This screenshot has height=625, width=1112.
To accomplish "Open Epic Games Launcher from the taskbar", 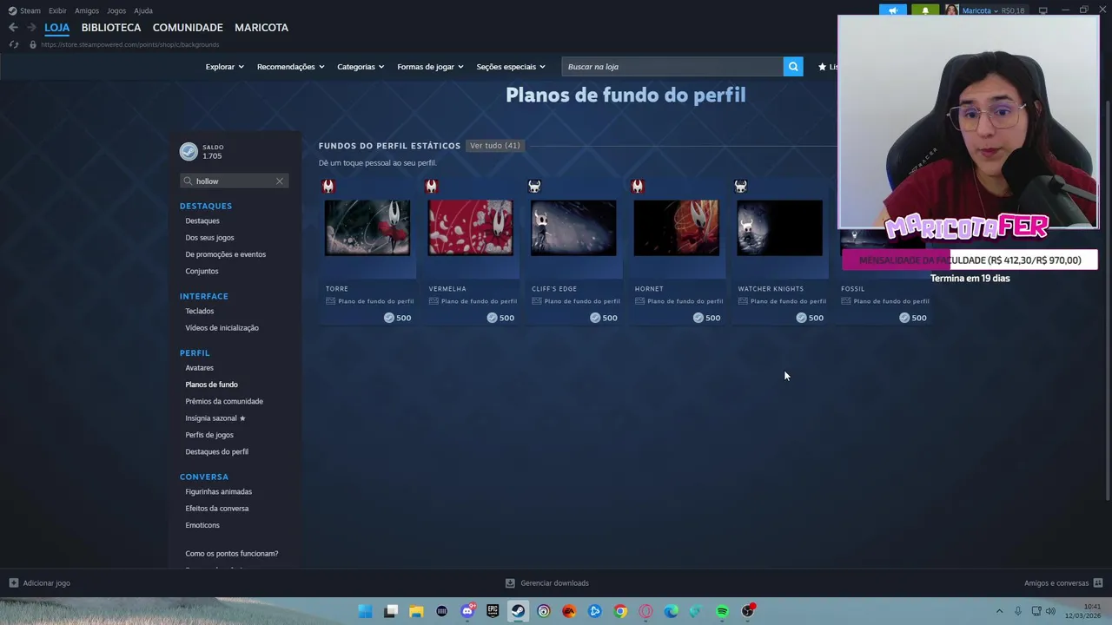I will point(493,611).
